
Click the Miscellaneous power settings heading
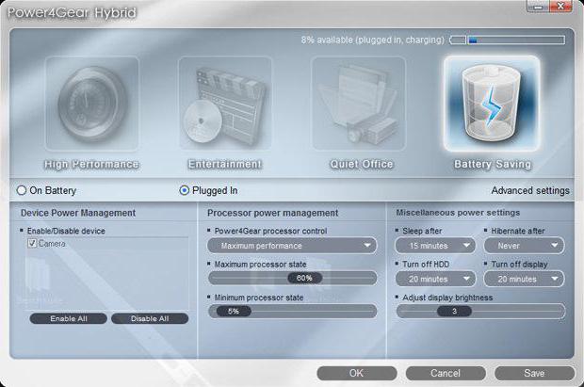click(x=458, y=213)
